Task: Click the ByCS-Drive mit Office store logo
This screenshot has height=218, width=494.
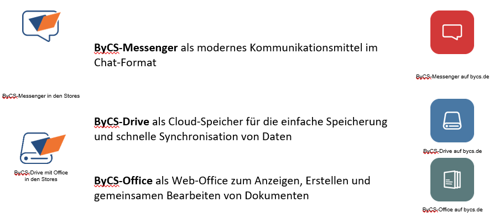Action: (43, 148)
